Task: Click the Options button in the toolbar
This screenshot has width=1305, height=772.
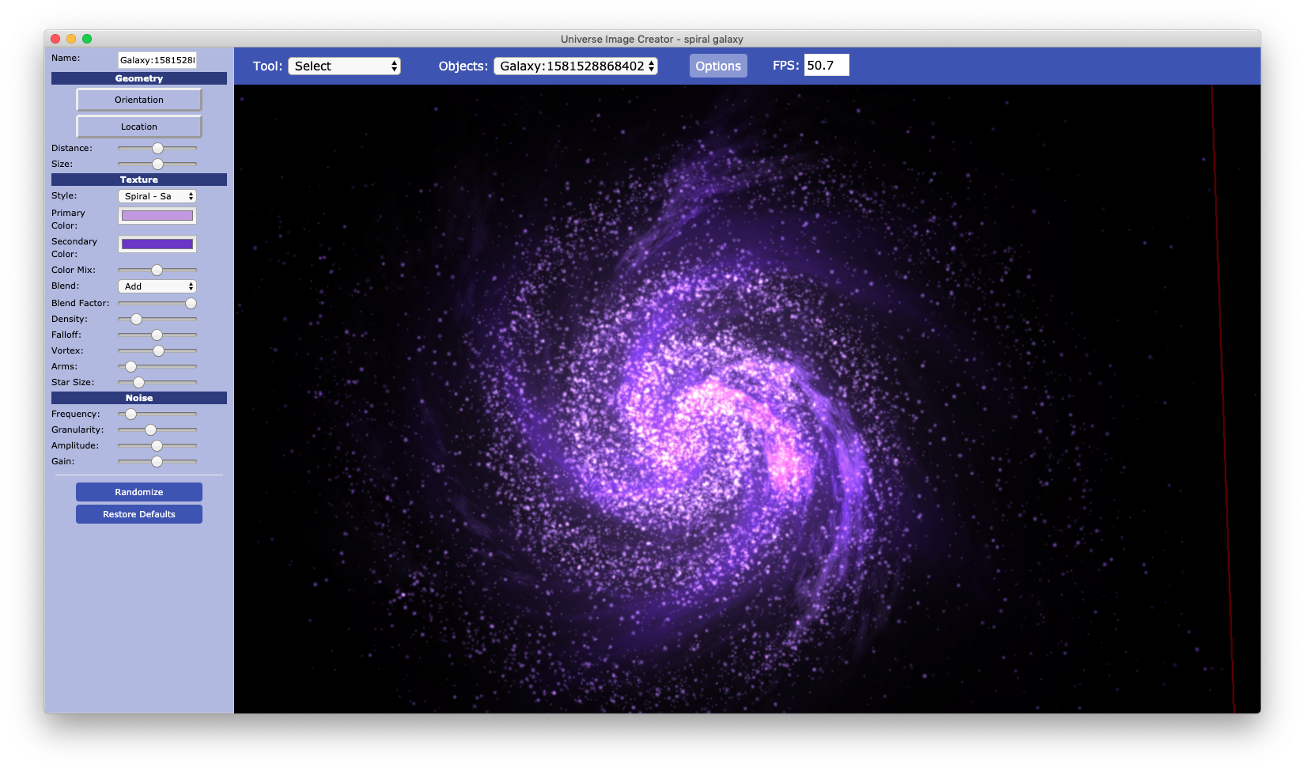Action: coord(717,66)
